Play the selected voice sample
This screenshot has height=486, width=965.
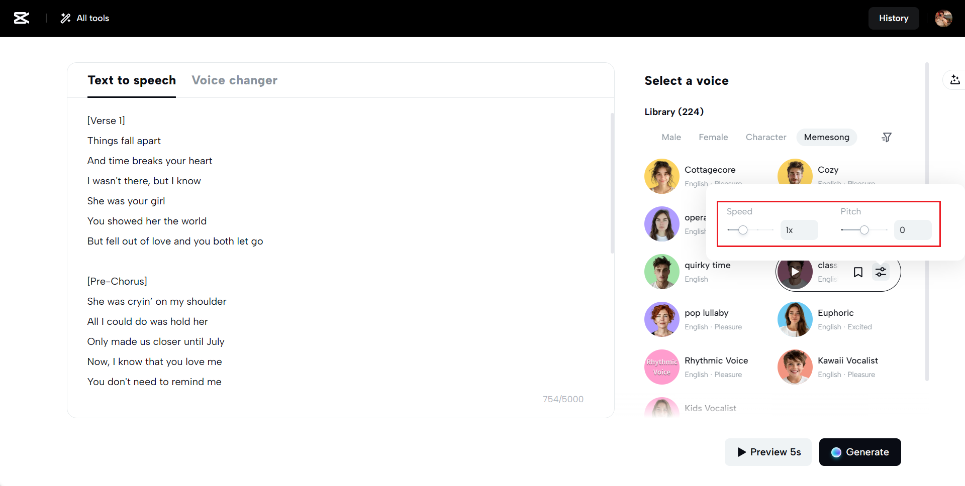pos(795,272)
